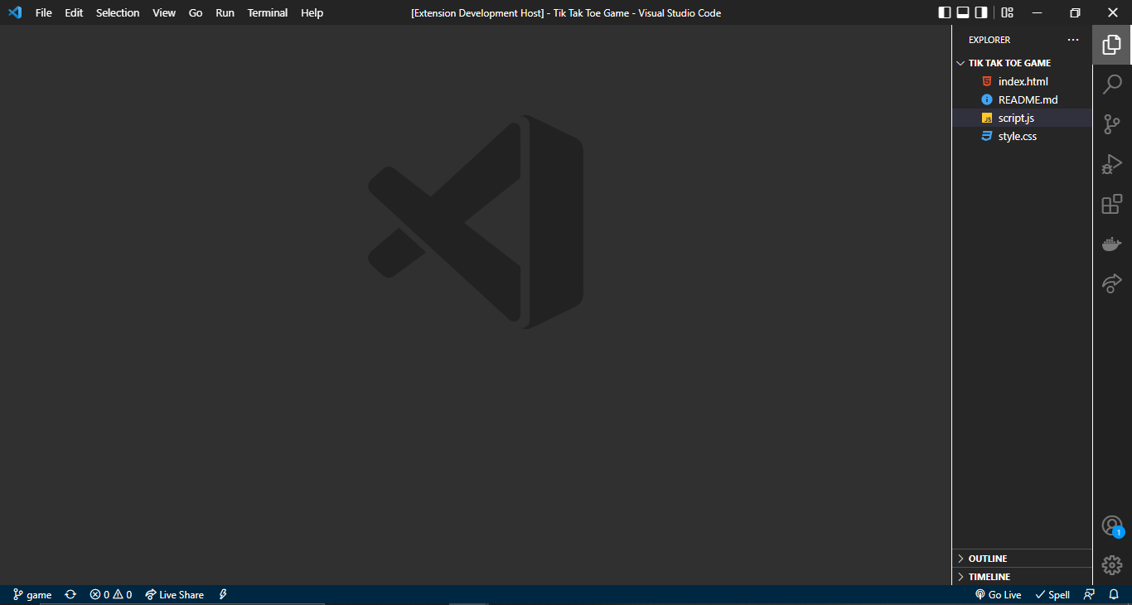Restore down the VS Code window
Viewport: 1132px width, 605px height.
[x=1075, y=12]
